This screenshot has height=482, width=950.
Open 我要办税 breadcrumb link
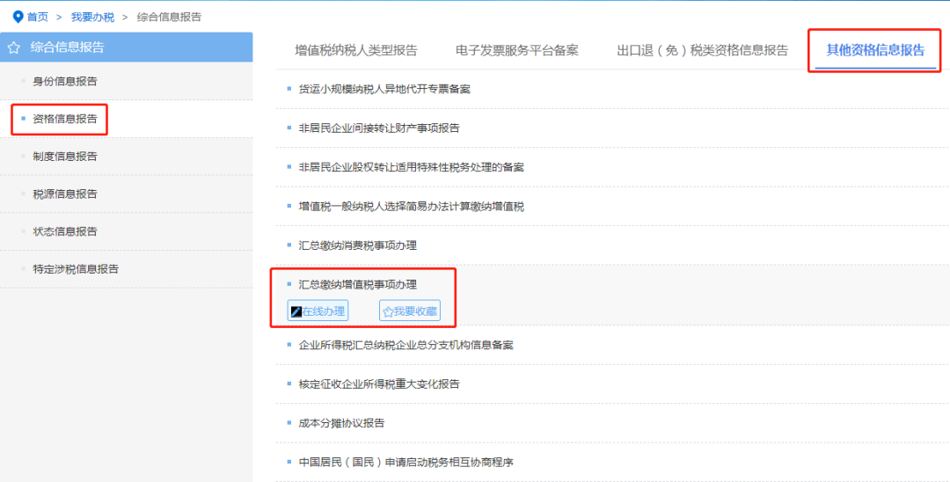92,17
